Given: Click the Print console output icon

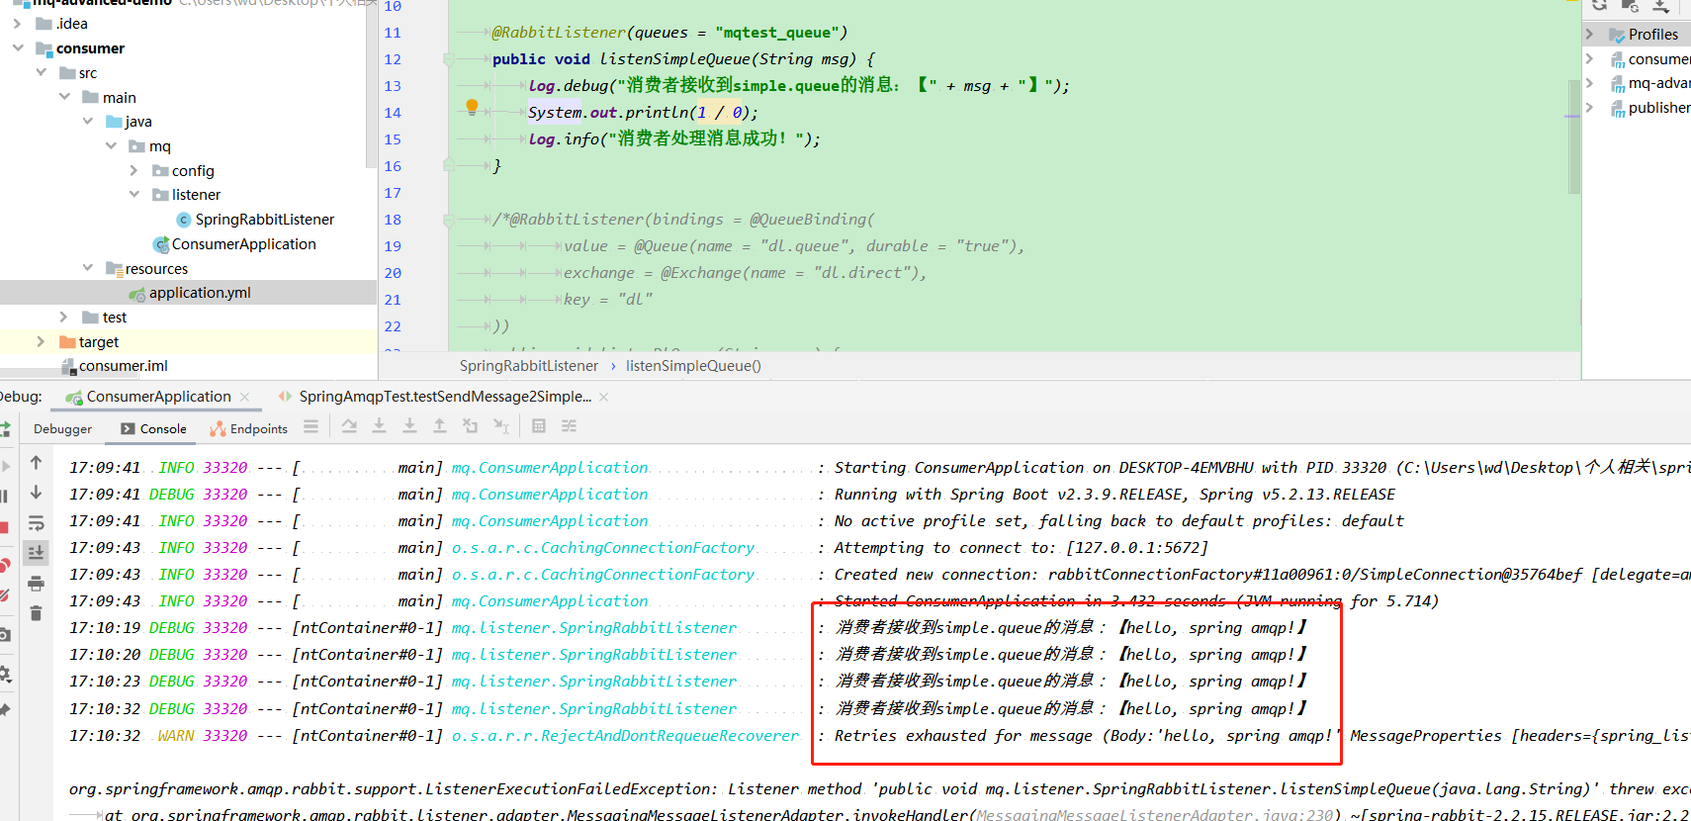Looking at the screenshot, I should tap(36, 583).
